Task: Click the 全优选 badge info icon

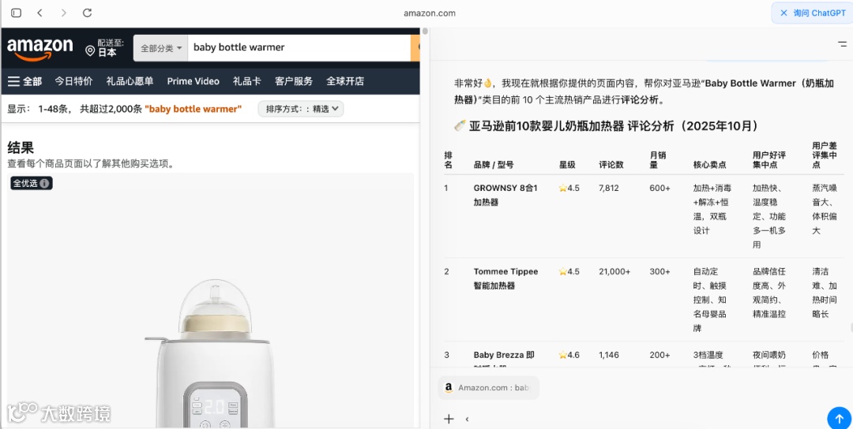Action: pos(44,184)
